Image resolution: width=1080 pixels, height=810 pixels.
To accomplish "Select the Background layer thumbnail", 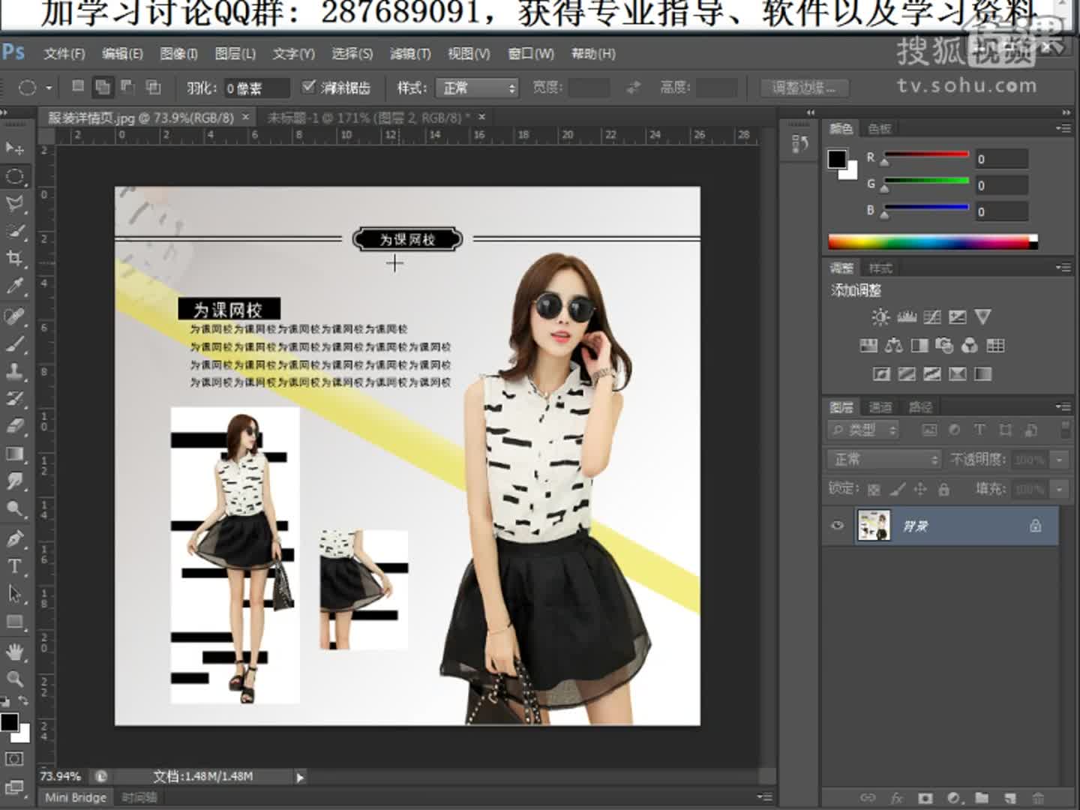I will (874, 526).
